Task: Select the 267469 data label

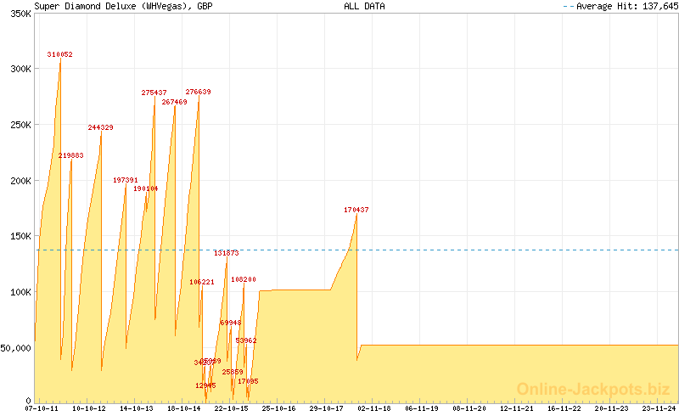Action: coord(174,101)
